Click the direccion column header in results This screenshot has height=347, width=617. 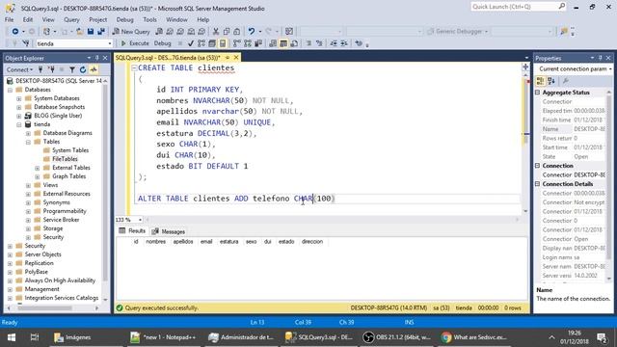tap(312, 242)
